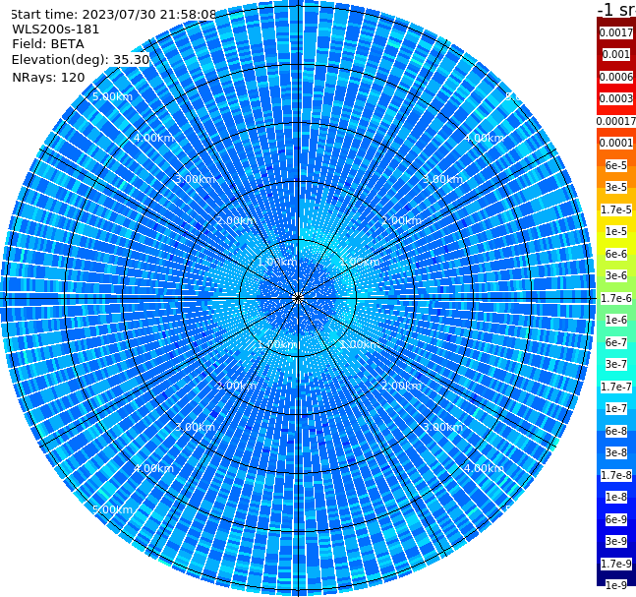Click the Field: BETA label
Viewport: 636px width, 597px height.
pos(48,44)
